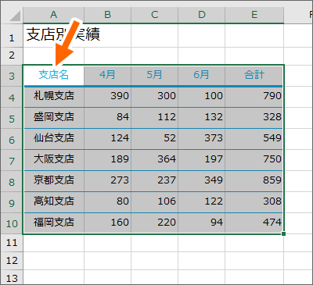Select row 6 header

coord(12,139)
